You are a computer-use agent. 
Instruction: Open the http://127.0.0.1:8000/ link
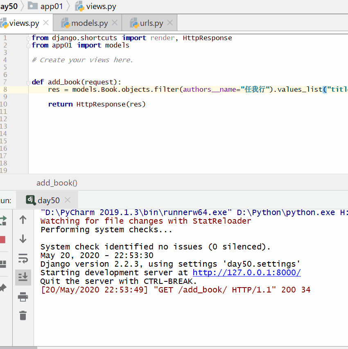[x=246, y=273]
